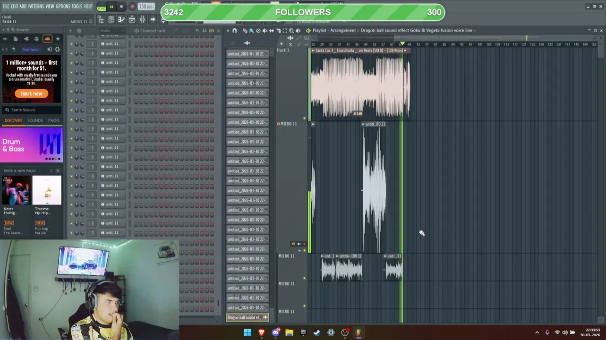Open the 'Free (not s...' account dropdown
This screenshot has width=606, height=340.
(31, 49)
